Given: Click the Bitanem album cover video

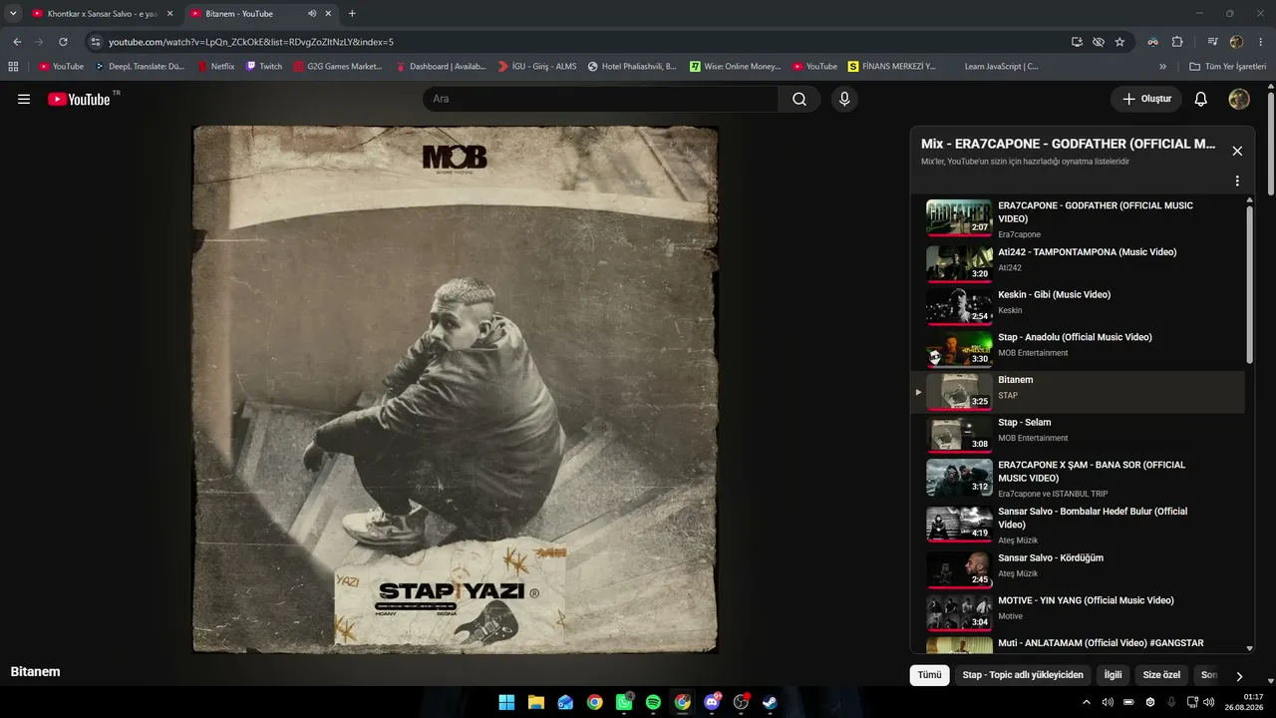Looking at the screenshot, I should point(456,390).
